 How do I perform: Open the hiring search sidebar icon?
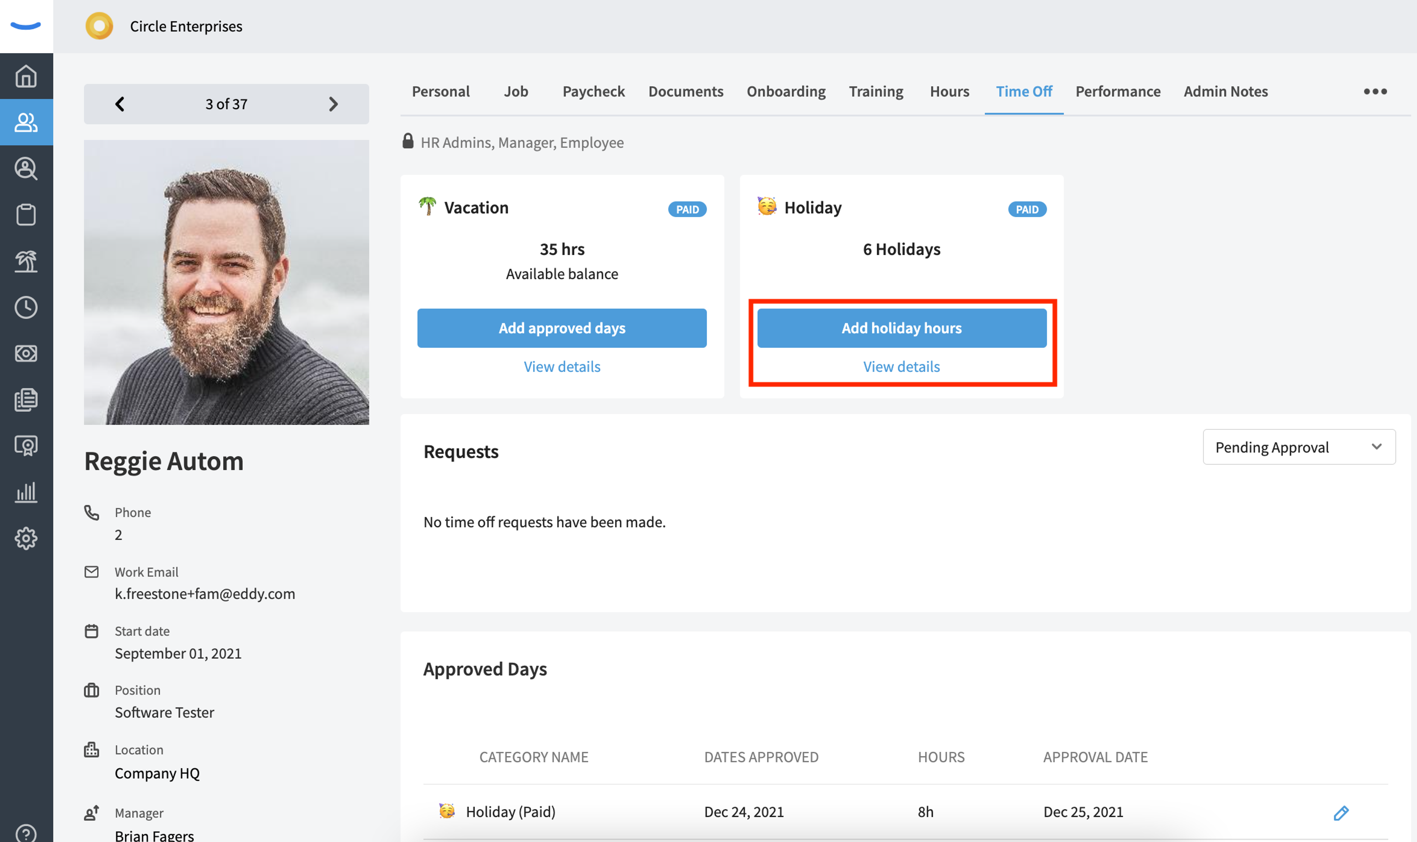(26, 168)
